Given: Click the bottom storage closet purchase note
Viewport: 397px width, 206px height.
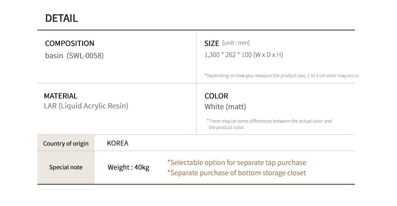Looking at the screenshot, I should (x=237, y=173).
